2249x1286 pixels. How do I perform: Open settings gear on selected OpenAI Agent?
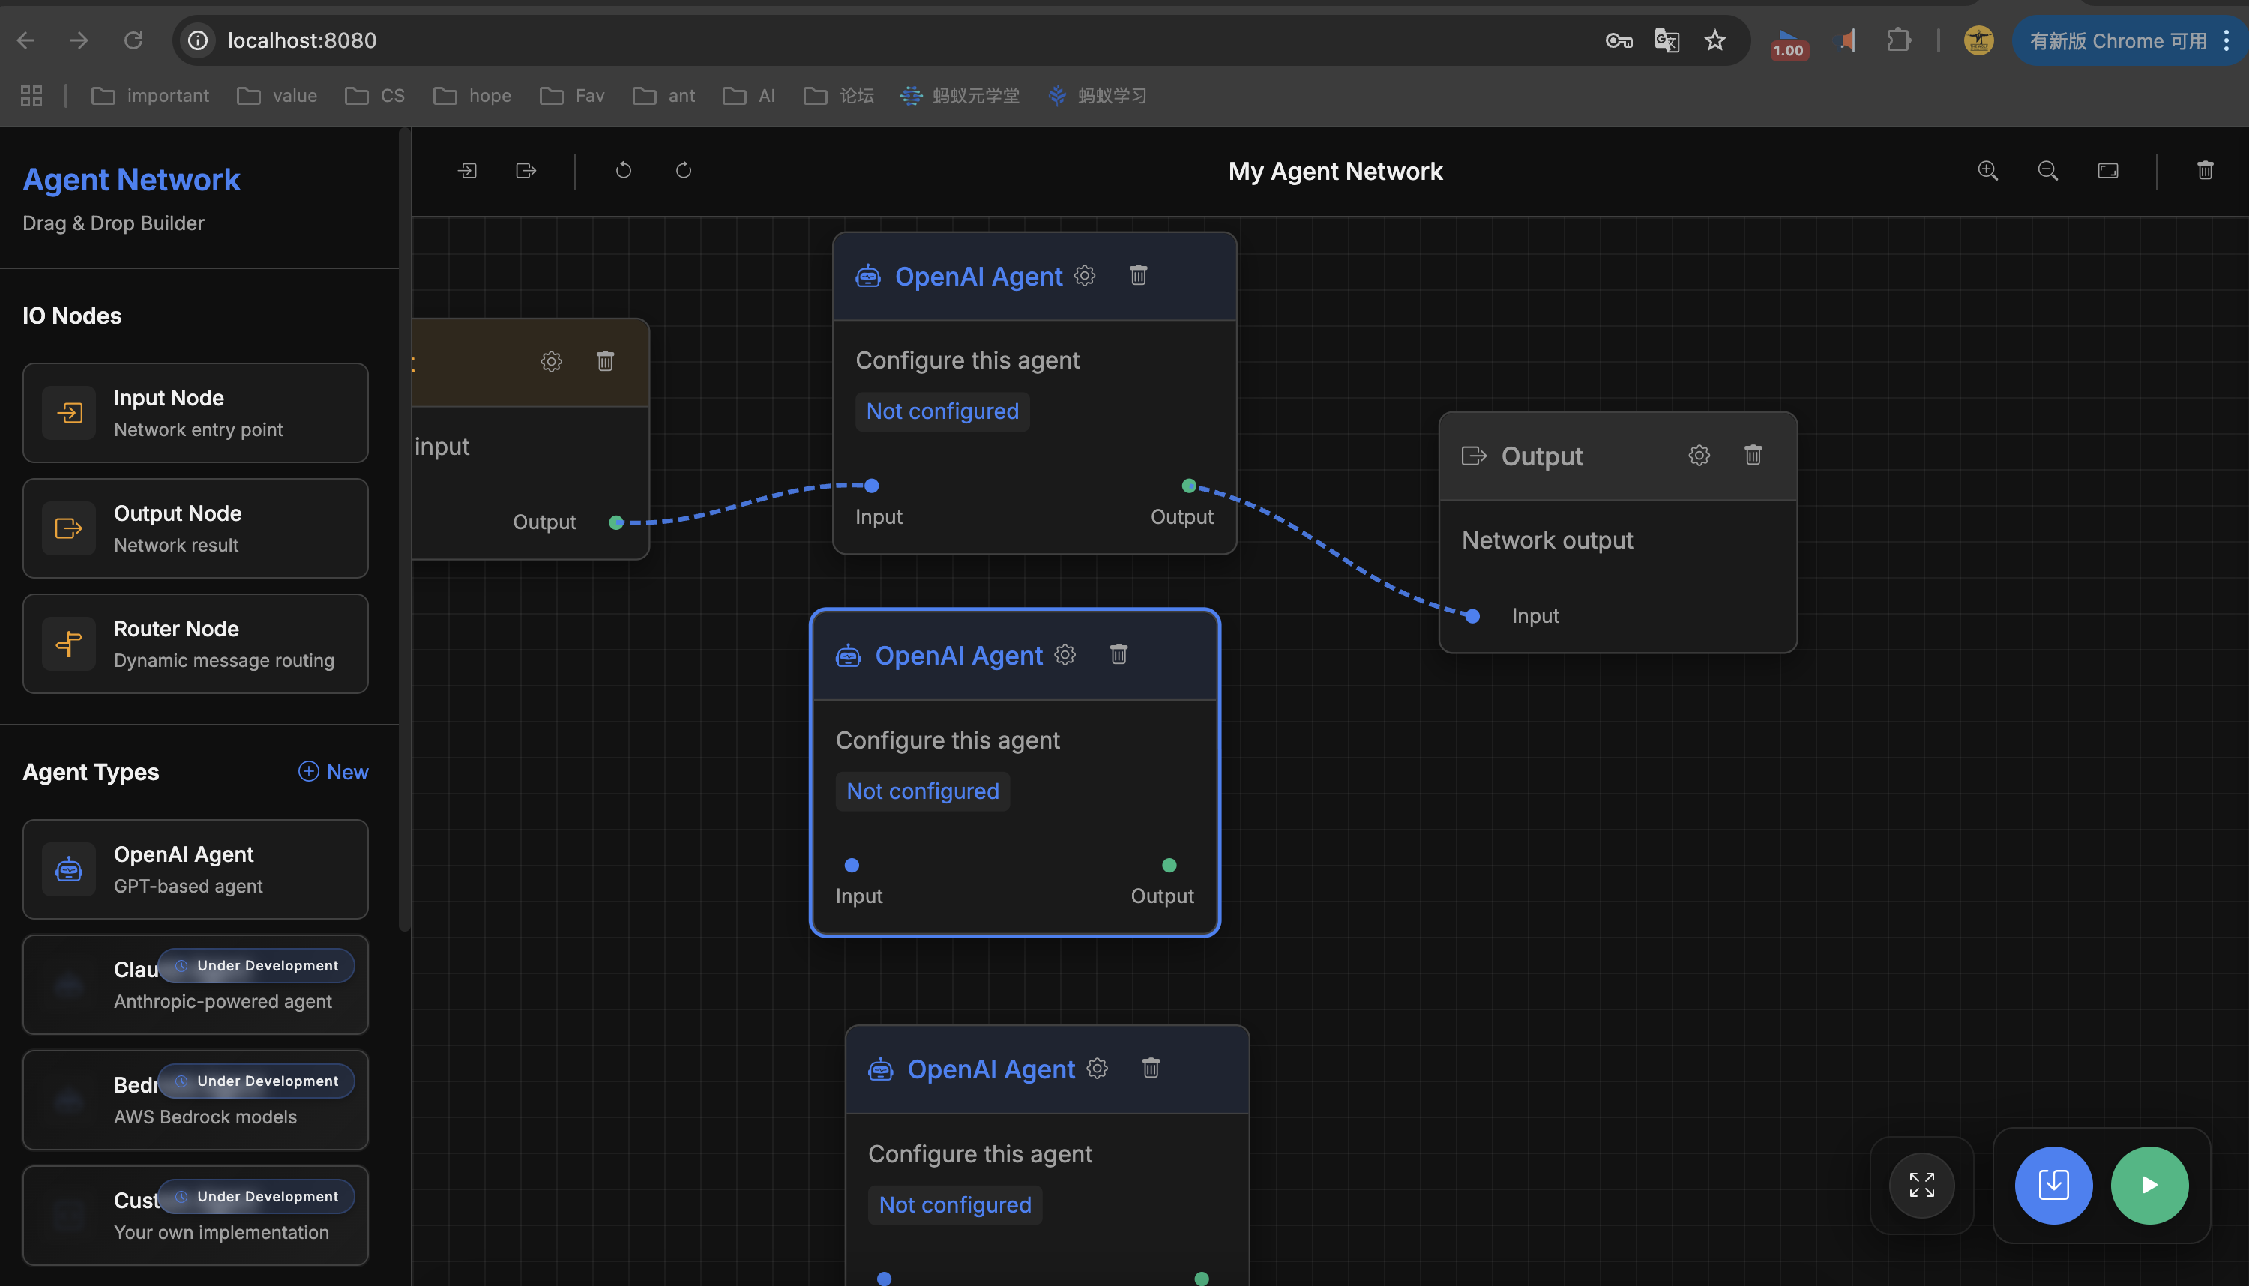(x=1065, y=654)
